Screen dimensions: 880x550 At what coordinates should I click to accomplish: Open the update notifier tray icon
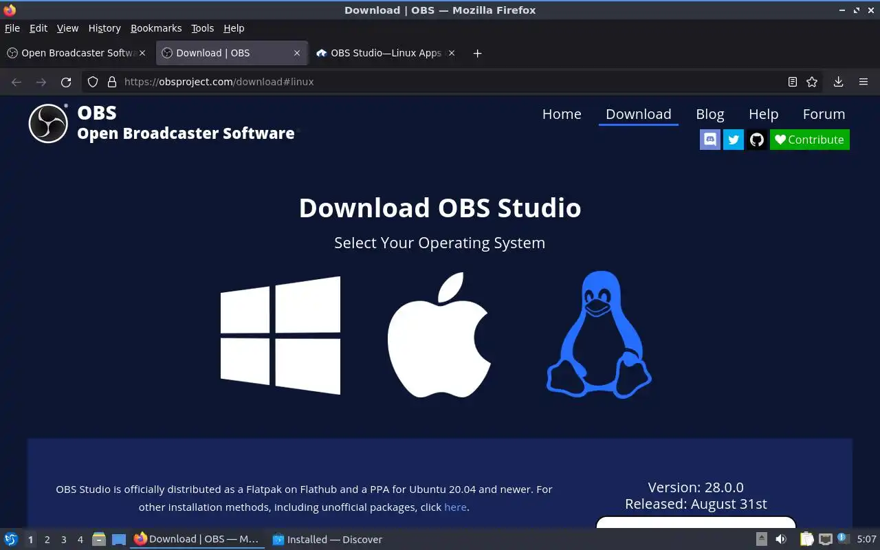pos(843,538)
